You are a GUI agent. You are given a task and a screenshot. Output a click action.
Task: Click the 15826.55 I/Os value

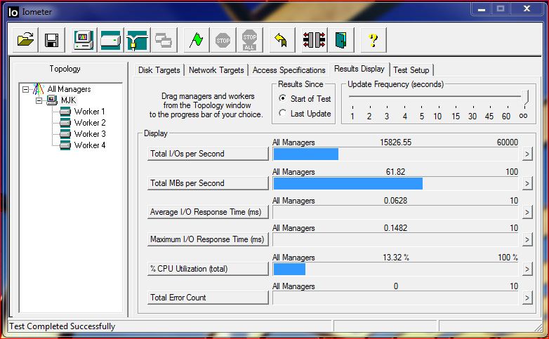click(396, 142)
